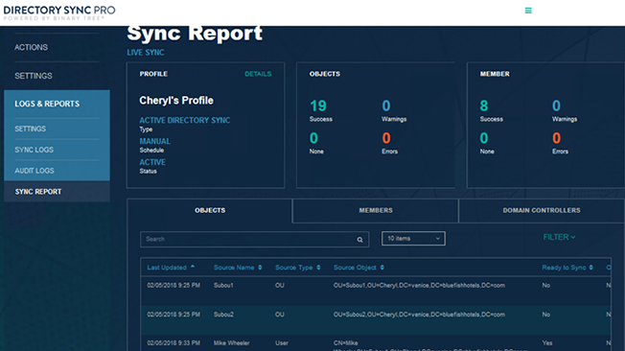The width and height of the screenshot is (625, 351).
Task: Sort by Source Object arrows icon
Action: coord(382,268)
